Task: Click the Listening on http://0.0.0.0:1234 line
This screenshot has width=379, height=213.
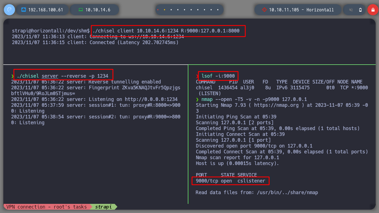Action: click(x=94, y=99)
